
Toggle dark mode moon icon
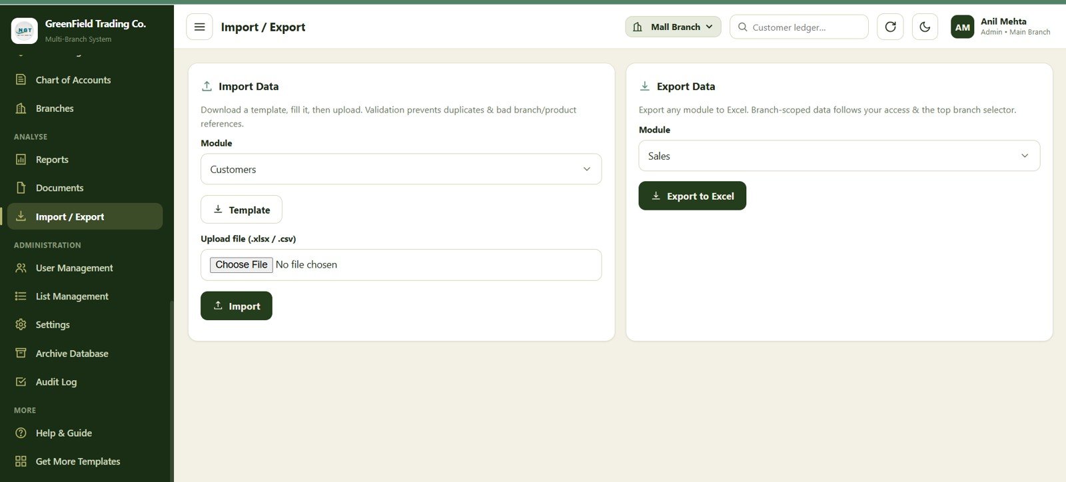tap(925, 27)
